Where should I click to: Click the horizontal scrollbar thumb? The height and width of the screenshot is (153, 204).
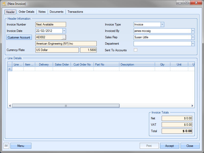[66, 106]
